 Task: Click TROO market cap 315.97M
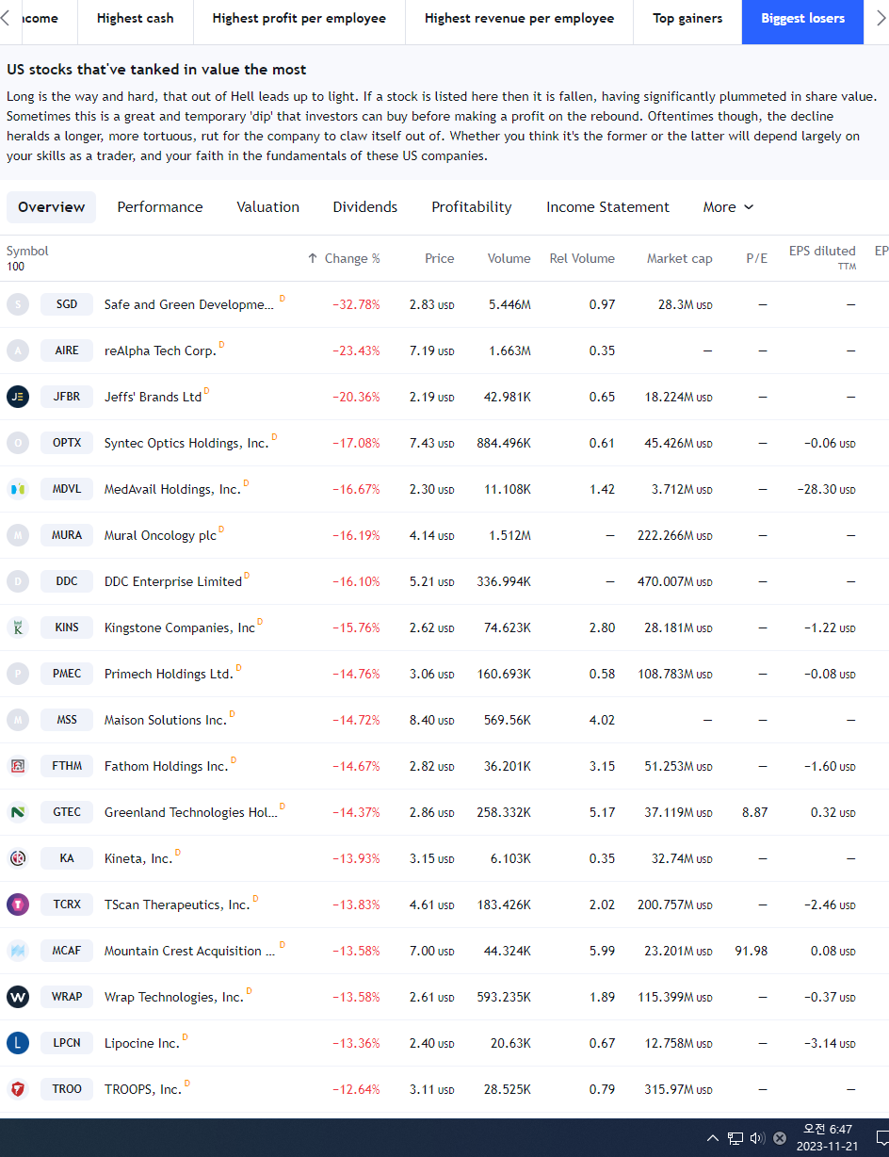[678, 1089]
